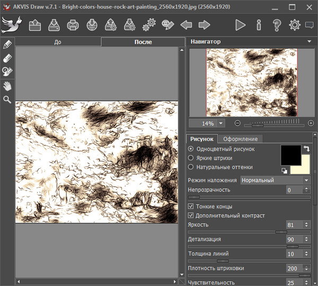
Task: Toggle the 'Дополнительный контраст' checkbox
Action: (191, 216)
